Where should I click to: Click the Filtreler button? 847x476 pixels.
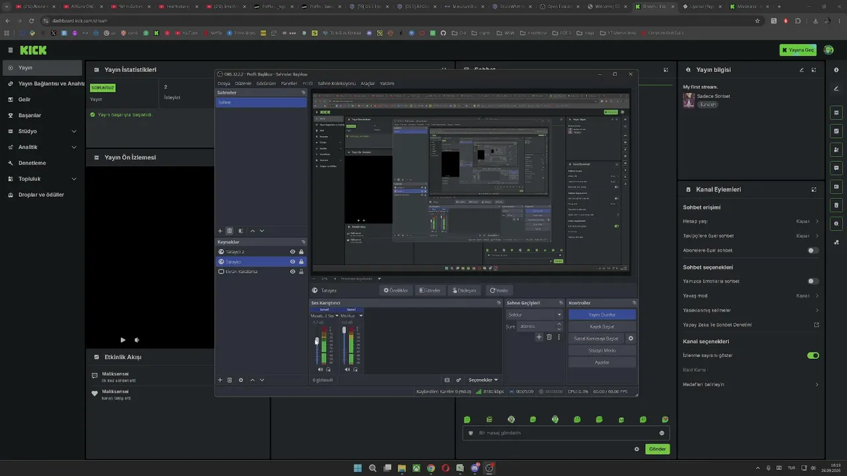[430, 290]
